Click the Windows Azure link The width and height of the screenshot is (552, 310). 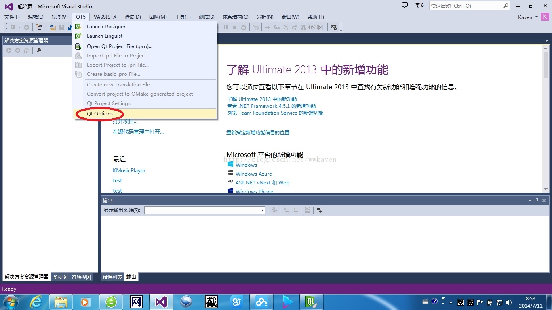(254, 174)
